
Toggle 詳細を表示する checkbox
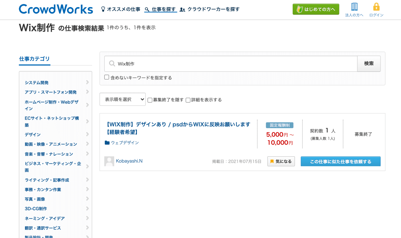188,100
